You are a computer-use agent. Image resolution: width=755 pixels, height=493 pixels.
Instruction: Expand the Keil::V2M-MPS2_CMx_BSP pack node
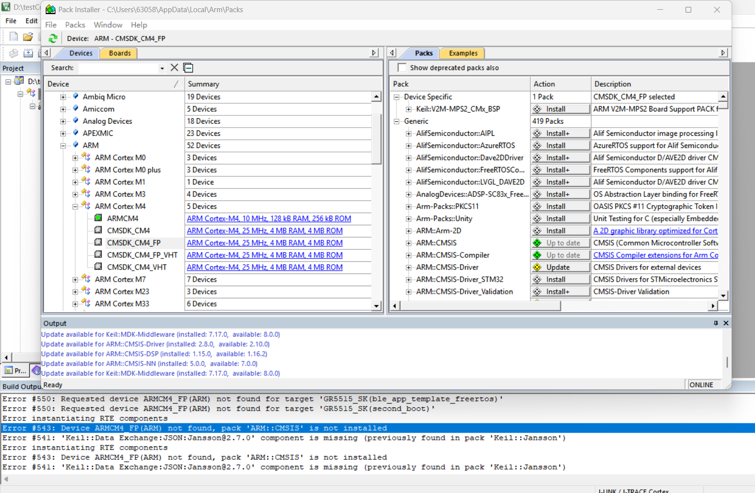click(x=409, y=109)
